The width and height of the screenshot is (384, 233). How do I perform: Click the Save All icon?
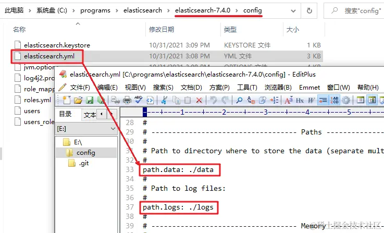(x=101, y=100)
